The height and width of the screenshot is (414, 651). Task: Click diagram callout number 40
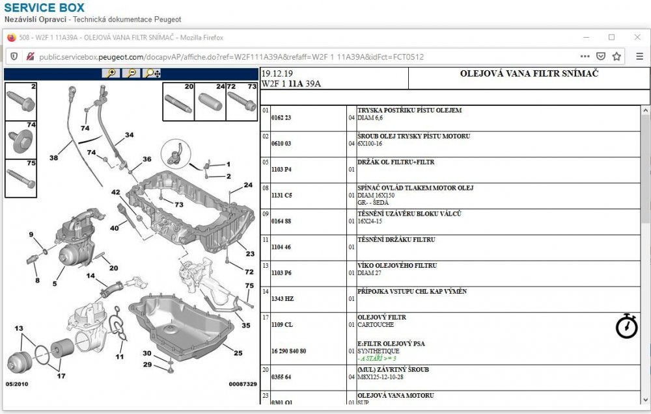point(114,227)
